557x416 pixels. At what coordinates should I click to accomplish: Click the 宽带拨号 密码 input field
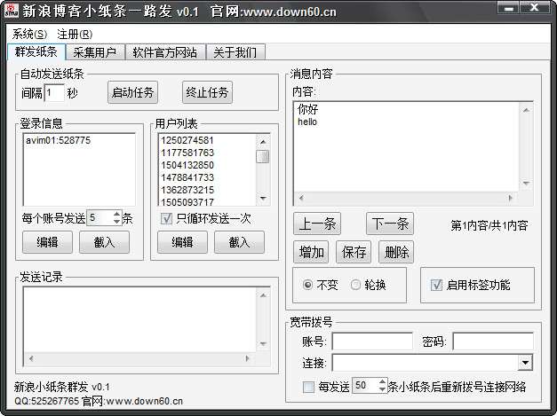pyautogui.click(x=493, y=341)
